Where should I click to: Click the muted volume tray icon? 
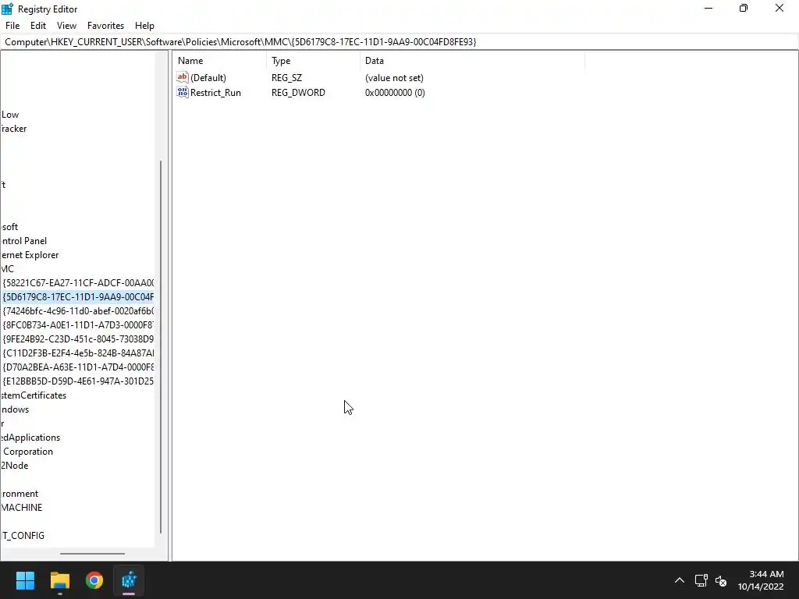pos(720,580)
